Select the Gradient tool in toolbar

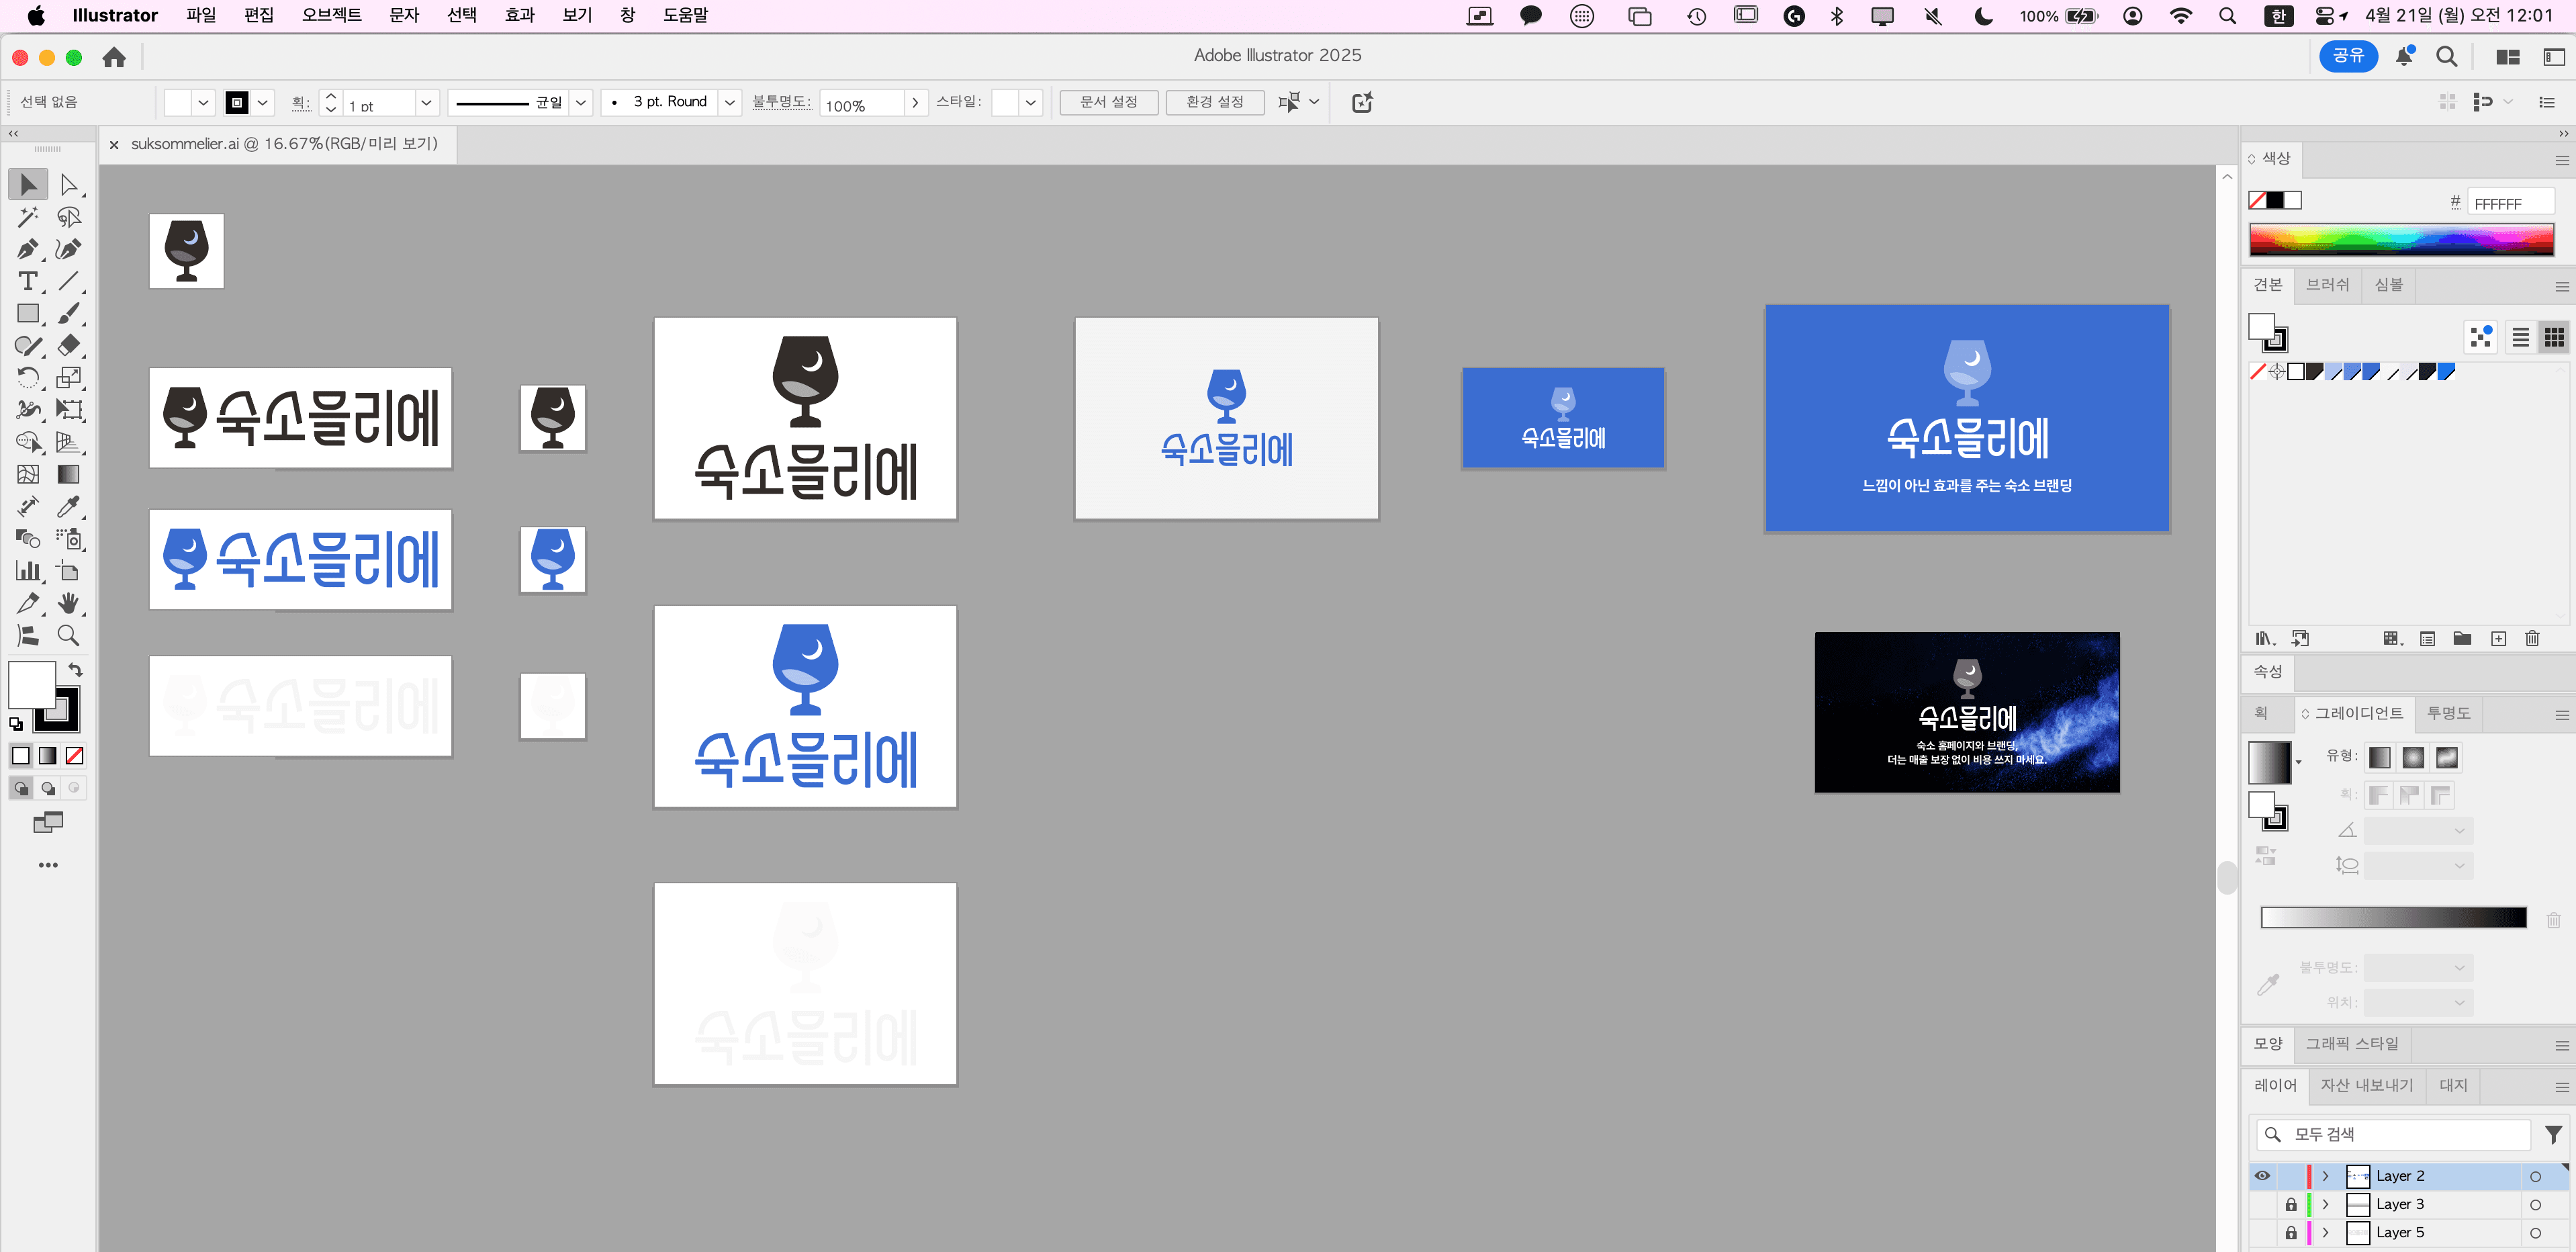(68, 474)
